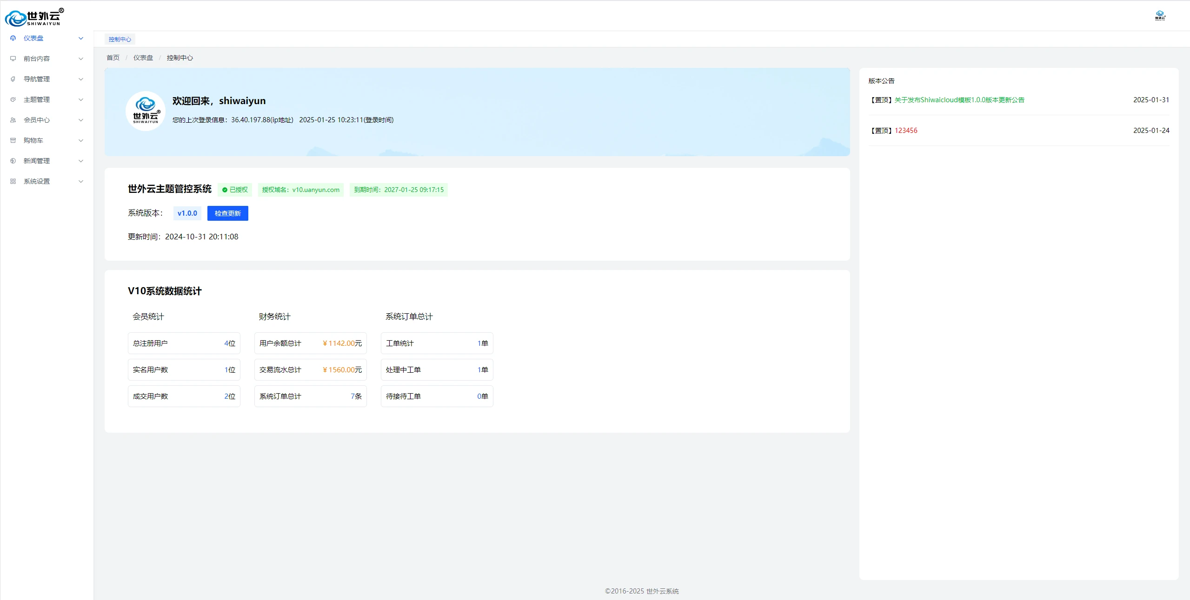The image size is (1190, 600).
Task: Click the 会员中心 user icon
Action: [13, 120]
